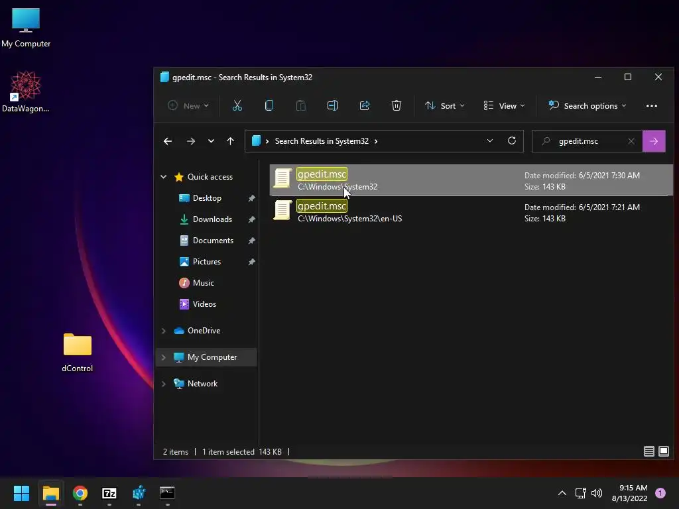Click the Delete trash can icon
The width and height of the screenshot is (679, 509).
397,105
